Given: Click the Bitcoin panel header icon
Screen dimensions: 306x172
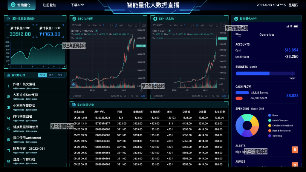Looking at the screenshot, I should pyautogui.click(x=74, y=19).
